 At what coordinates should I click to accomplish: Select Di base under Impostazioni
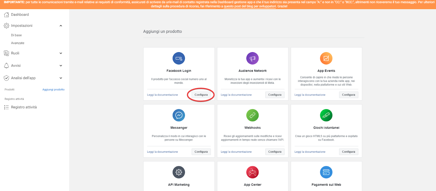coord(16,35)
